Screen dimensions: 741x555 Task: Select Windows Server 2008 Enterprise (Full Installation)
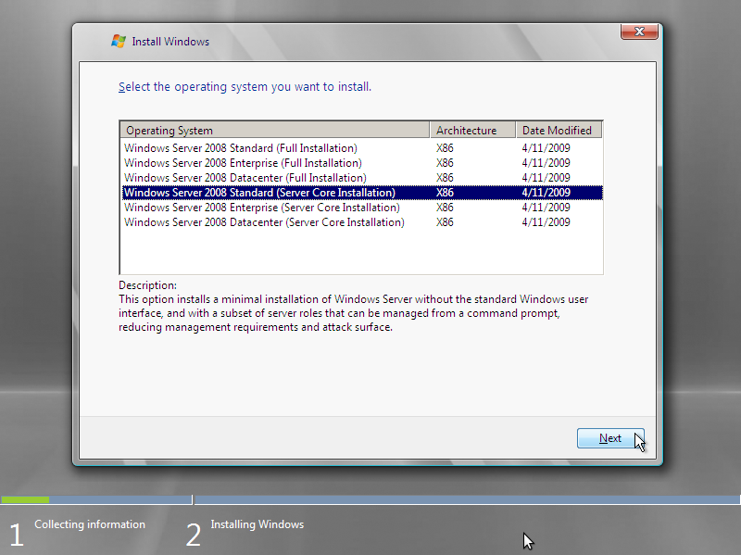[244, 162]
